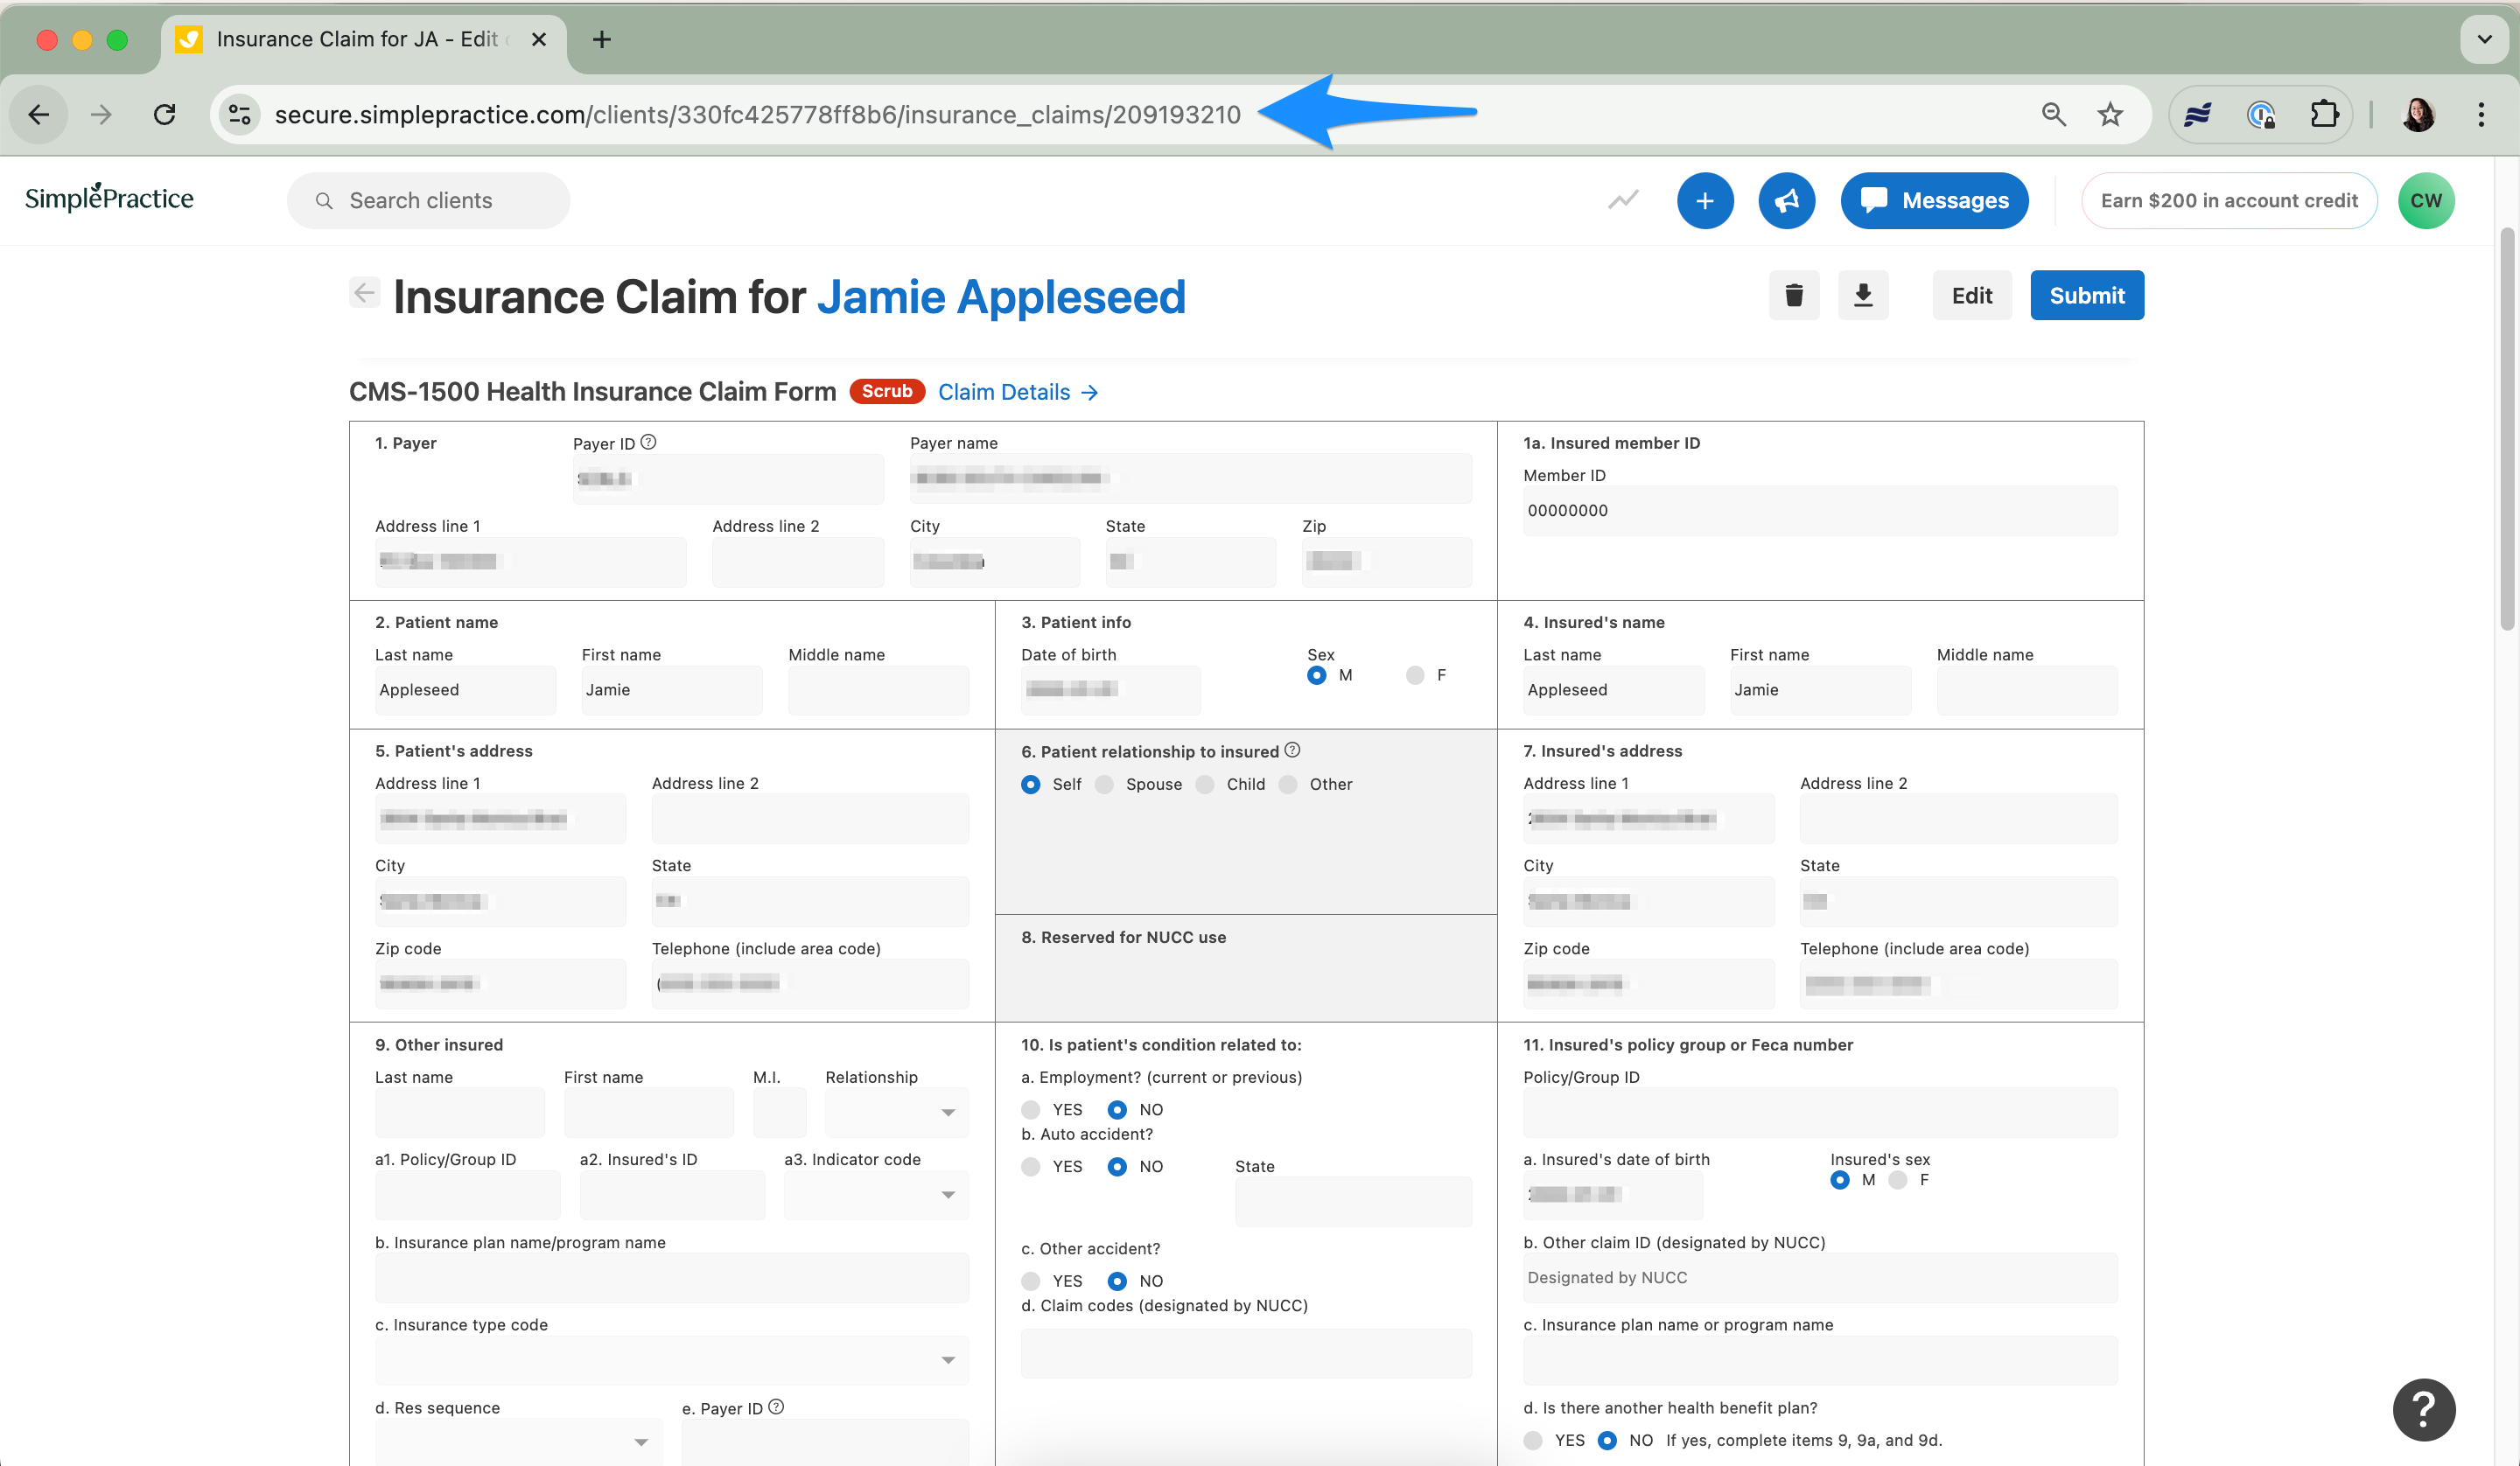The height and width of the screenshot is (1466, 2520).
Task: Open the Messages button
Action: tap(1934, 200)
